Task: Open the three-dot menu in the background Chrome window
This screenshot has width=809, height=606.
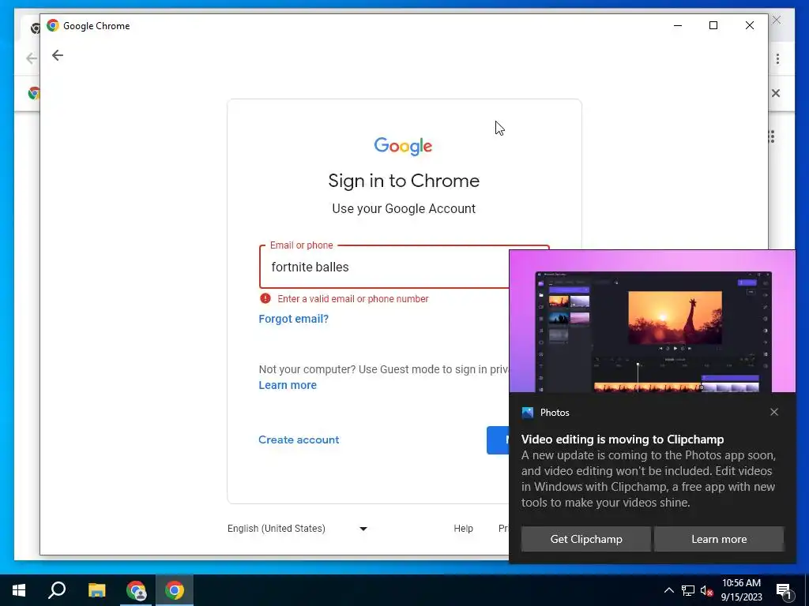Action: [777, 58]
